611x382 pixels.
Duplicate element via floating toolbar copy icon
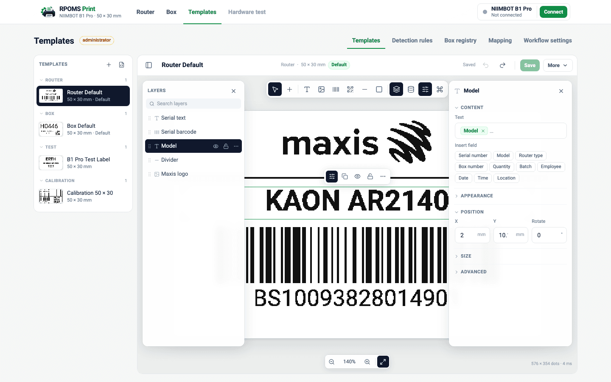(345, 176)
